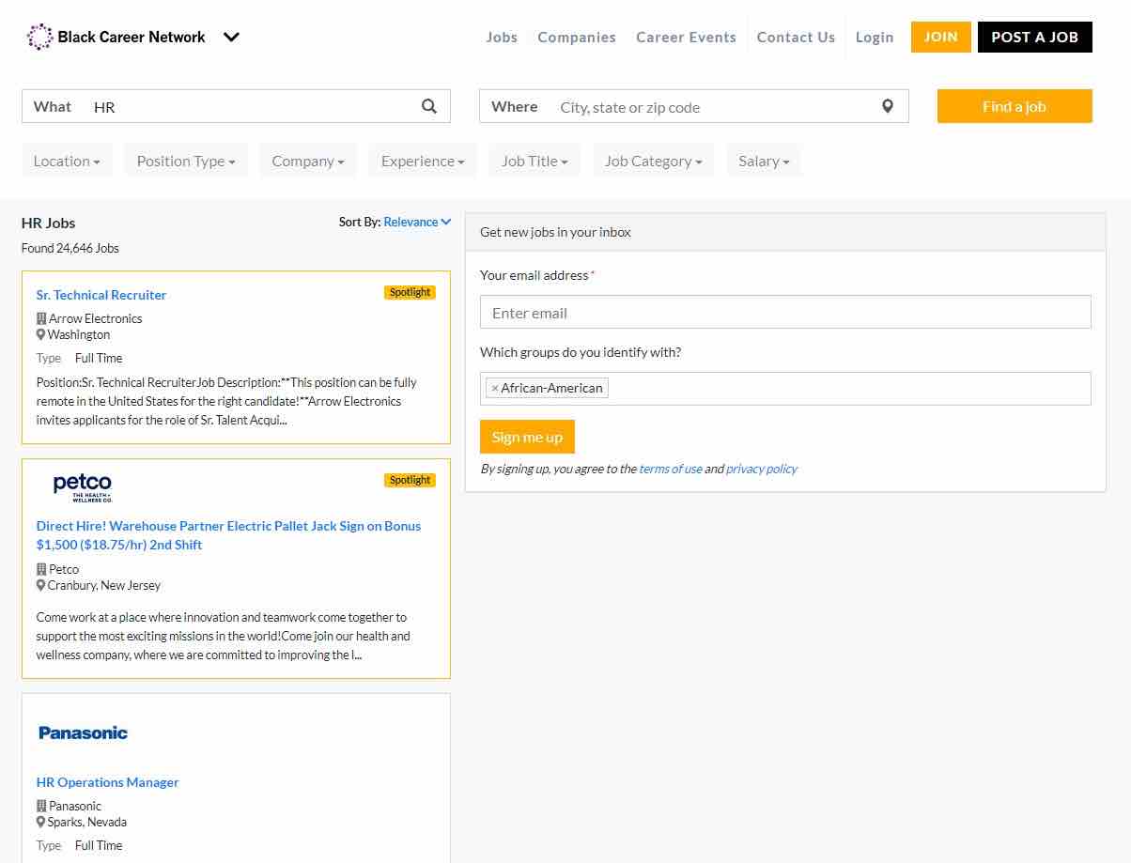The image size is (1131, 863).
Task: Click the Enter email input field
Action: 785,312
